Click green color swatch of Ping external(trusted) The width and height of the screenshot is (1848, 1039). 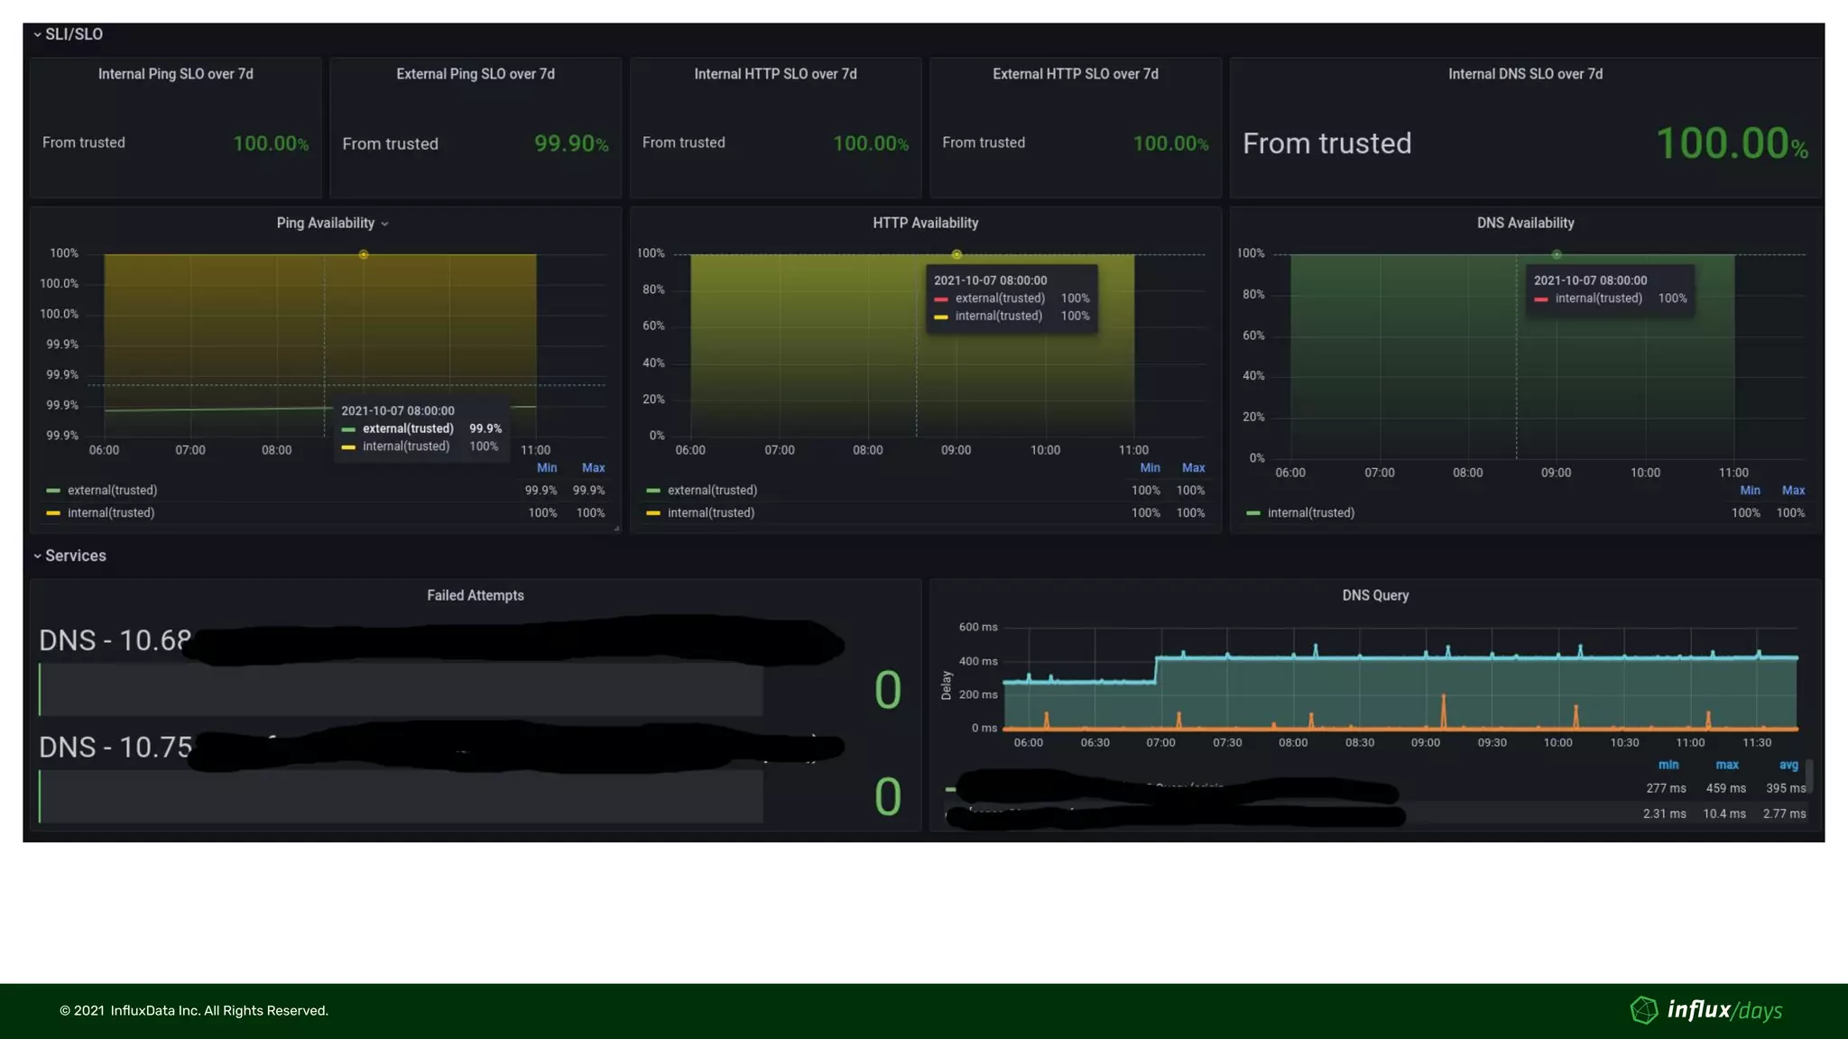(x=53, y=491)
